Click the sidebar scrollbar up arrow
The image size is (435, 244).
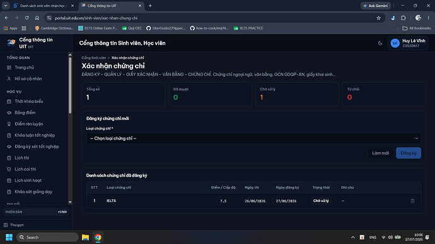70,55
